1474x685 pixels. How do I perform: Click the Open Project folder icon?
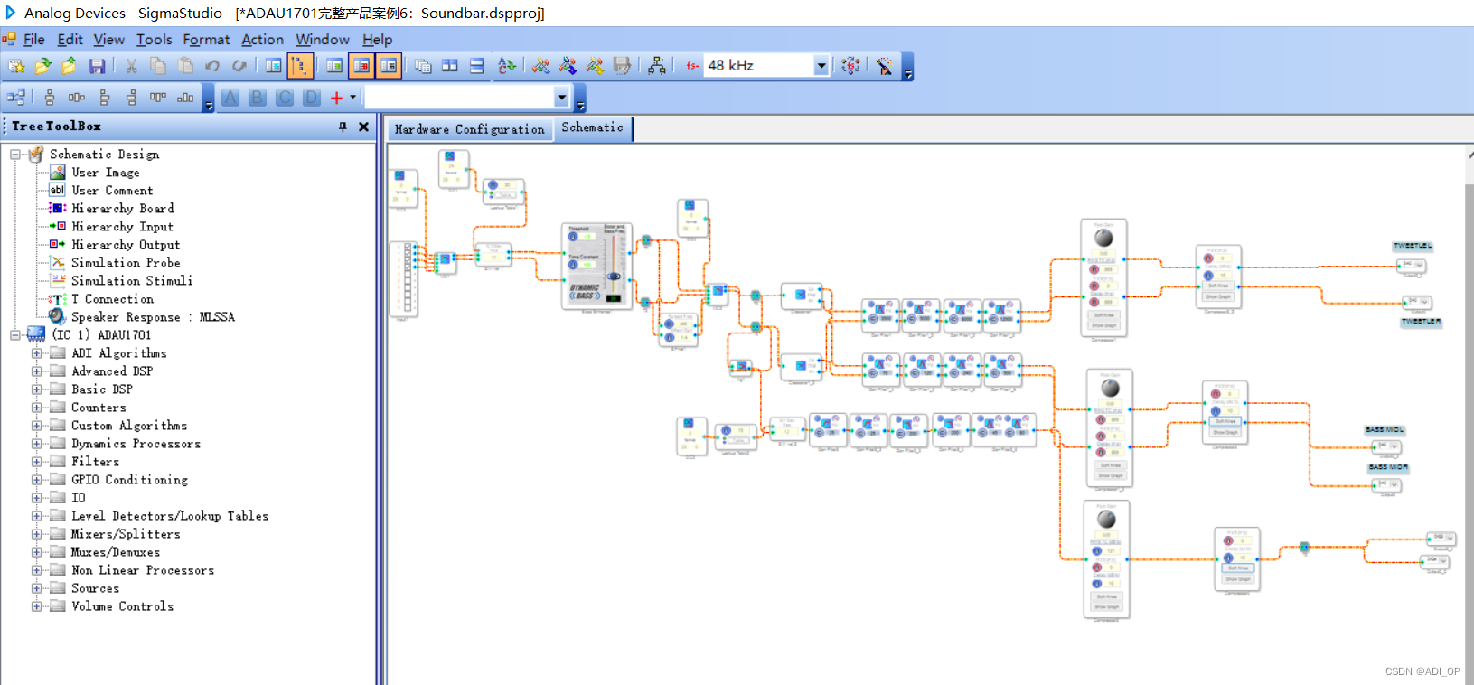click(x=42, y=66)
